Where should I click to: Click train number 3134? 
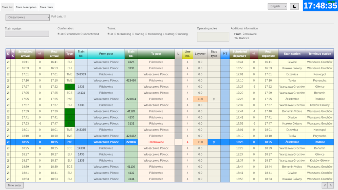(x=131, y=179)
